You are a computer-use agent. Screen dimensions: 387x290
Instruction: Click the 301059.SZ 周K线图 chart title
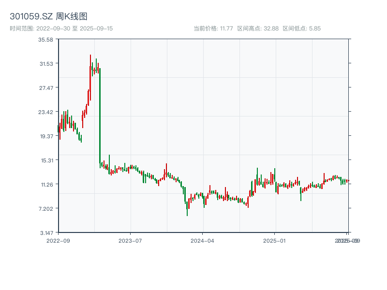click(x=48, y=17)
